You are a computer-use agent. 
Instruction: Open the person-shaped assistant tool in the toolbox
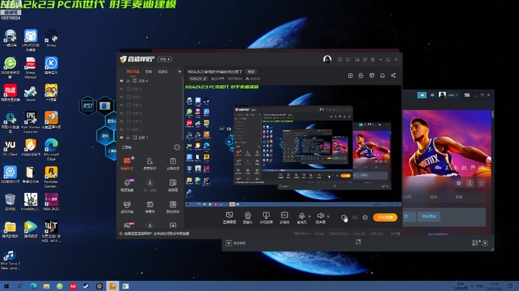pyautogui.click(x=150, y=164)
